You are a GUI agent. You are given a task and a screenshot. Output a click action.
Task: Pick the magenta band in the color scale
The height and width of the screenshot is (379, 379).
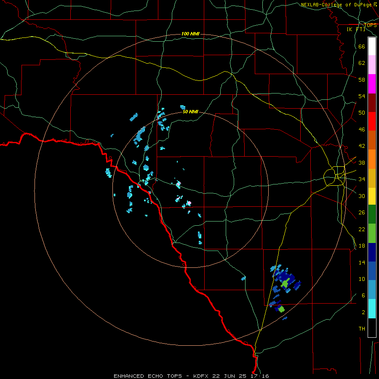pos(372,84)
